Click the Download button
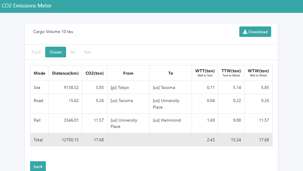 [255, 32]
